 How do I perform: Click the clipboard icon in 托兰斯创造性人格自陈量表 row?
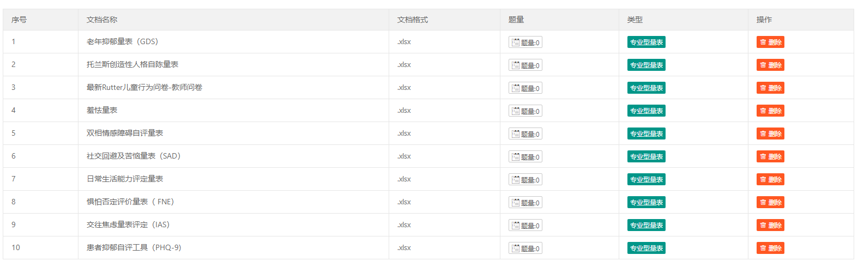click(516, 65)
